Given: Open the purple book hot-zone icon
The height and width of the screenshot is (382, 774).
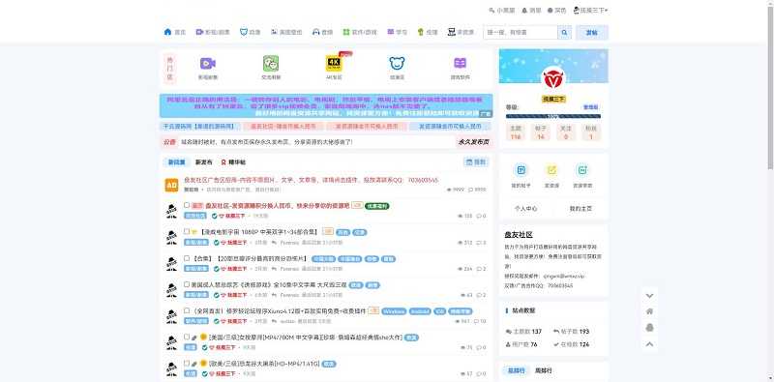Looking at the screenshot, I should pyautogui.click(x=461, y=63).
